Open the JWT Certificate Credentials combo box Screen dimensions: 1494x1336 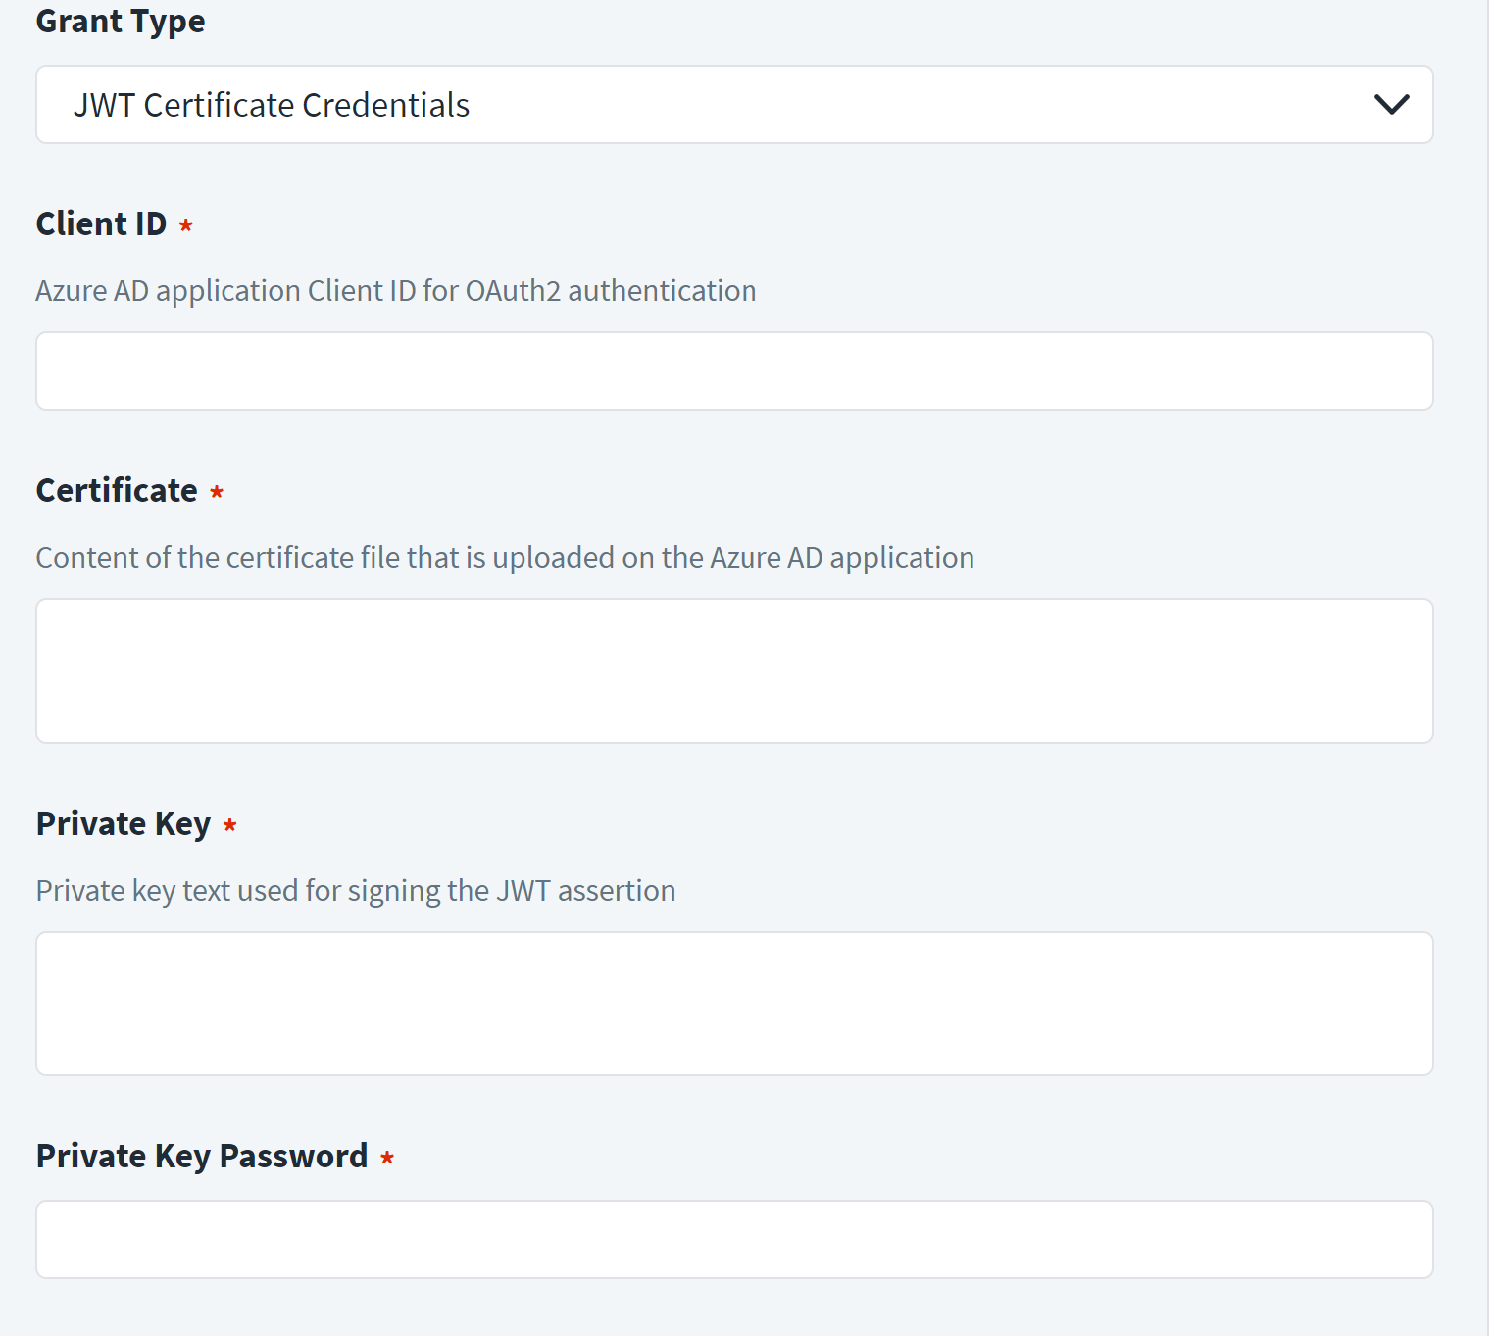(x=734, y=105)
